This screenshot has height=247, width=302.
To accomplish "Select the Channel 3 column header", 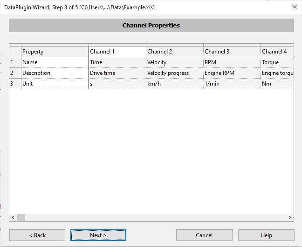I will pos(232,52).
